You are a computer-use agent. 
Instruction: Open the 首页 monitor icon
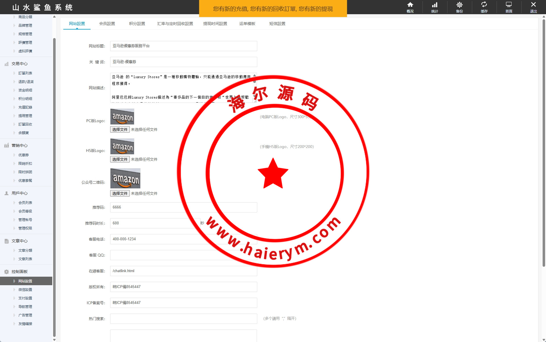509,5
